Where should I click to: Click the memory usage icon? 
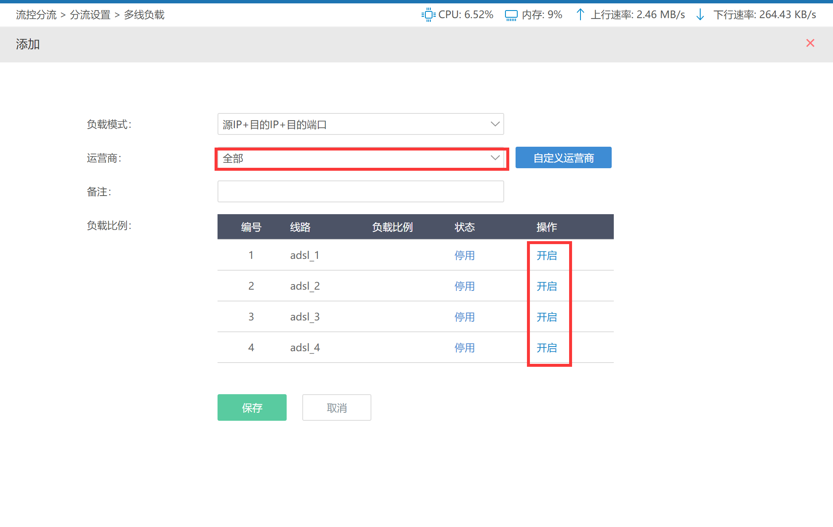511,15
